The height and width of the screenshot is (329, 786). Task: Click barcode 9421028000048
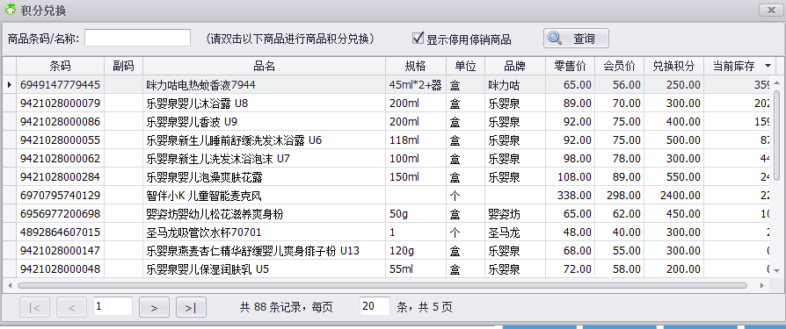click(x=60, y=269)
